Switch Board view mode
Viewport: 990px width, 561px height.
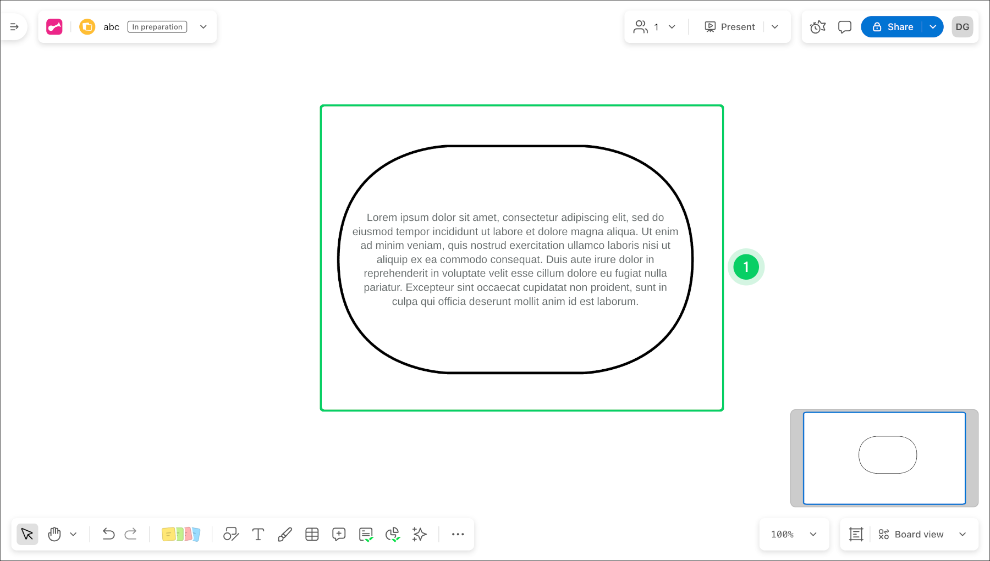tap(919, 534)
